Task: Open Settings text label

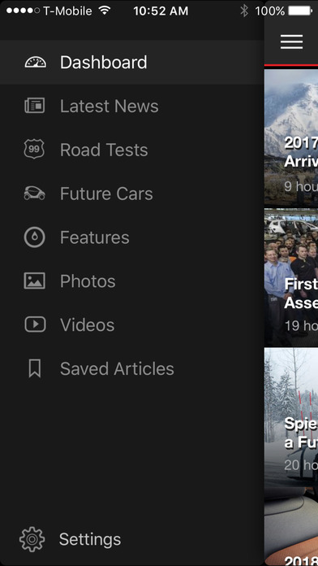Action: (x=90, y=539)
